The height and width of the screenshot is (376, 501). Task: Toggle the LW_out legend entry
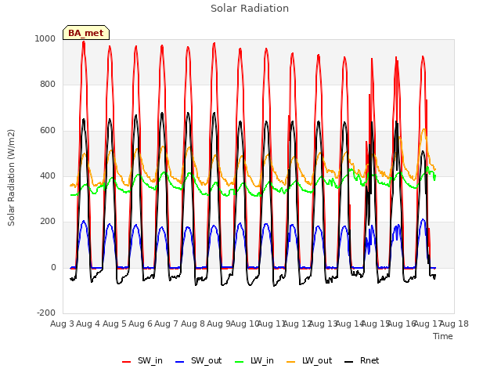click(309, 360)
